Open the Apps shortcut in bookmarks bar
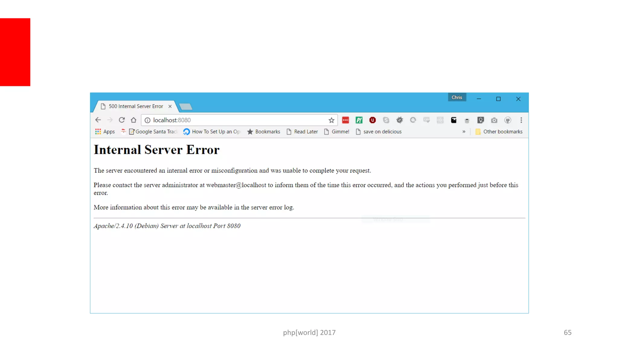The height and width of the screenshot is (348, 619). coord(105,132)
